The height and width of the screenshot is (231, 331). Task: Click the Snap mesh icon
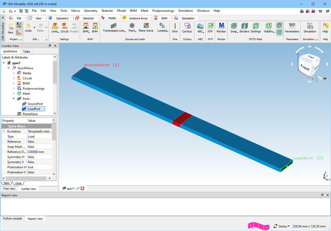click(x=234, y=26)
